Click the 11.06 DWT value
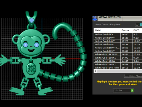 [137, 41]
